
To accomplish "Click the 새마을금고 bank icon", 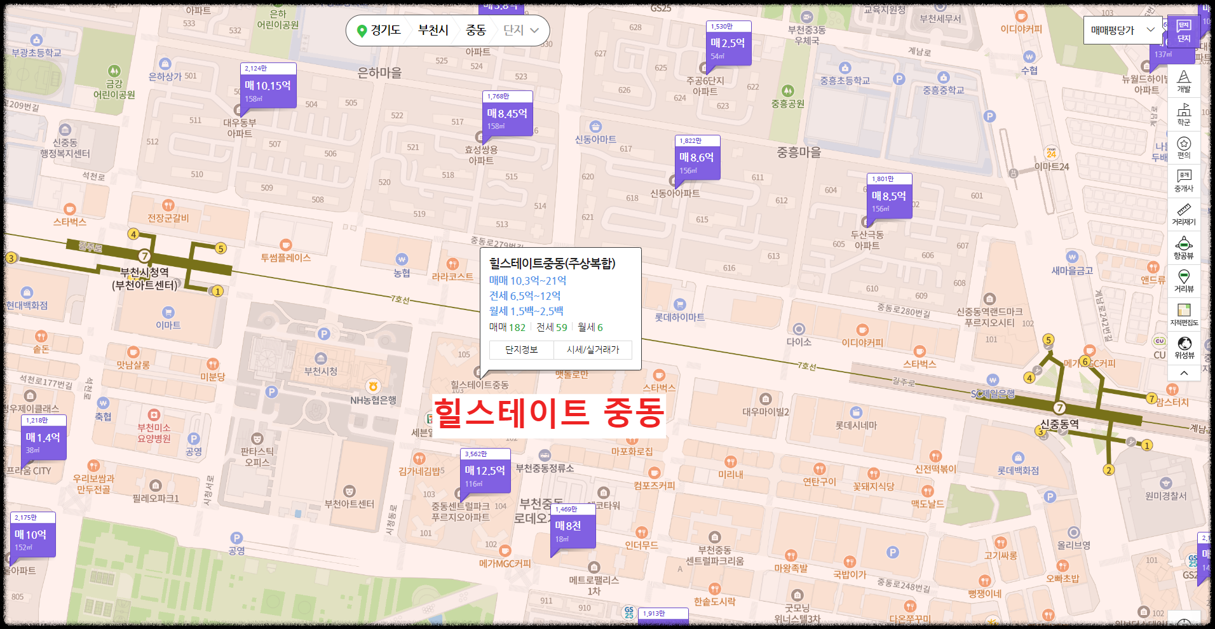I will click(x=1072, y=257).
